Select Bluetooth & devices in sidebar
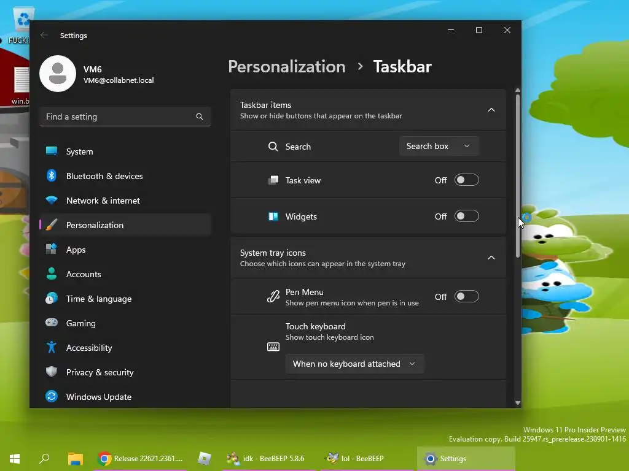This screenshot has width=629, height=471. (125, 176)
